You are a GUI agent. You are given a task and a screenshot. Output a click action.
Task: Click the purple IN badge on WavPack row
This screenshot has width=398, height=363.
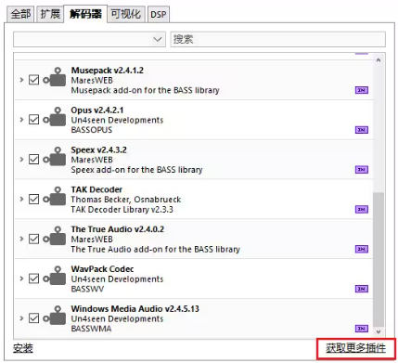[362, 289]
